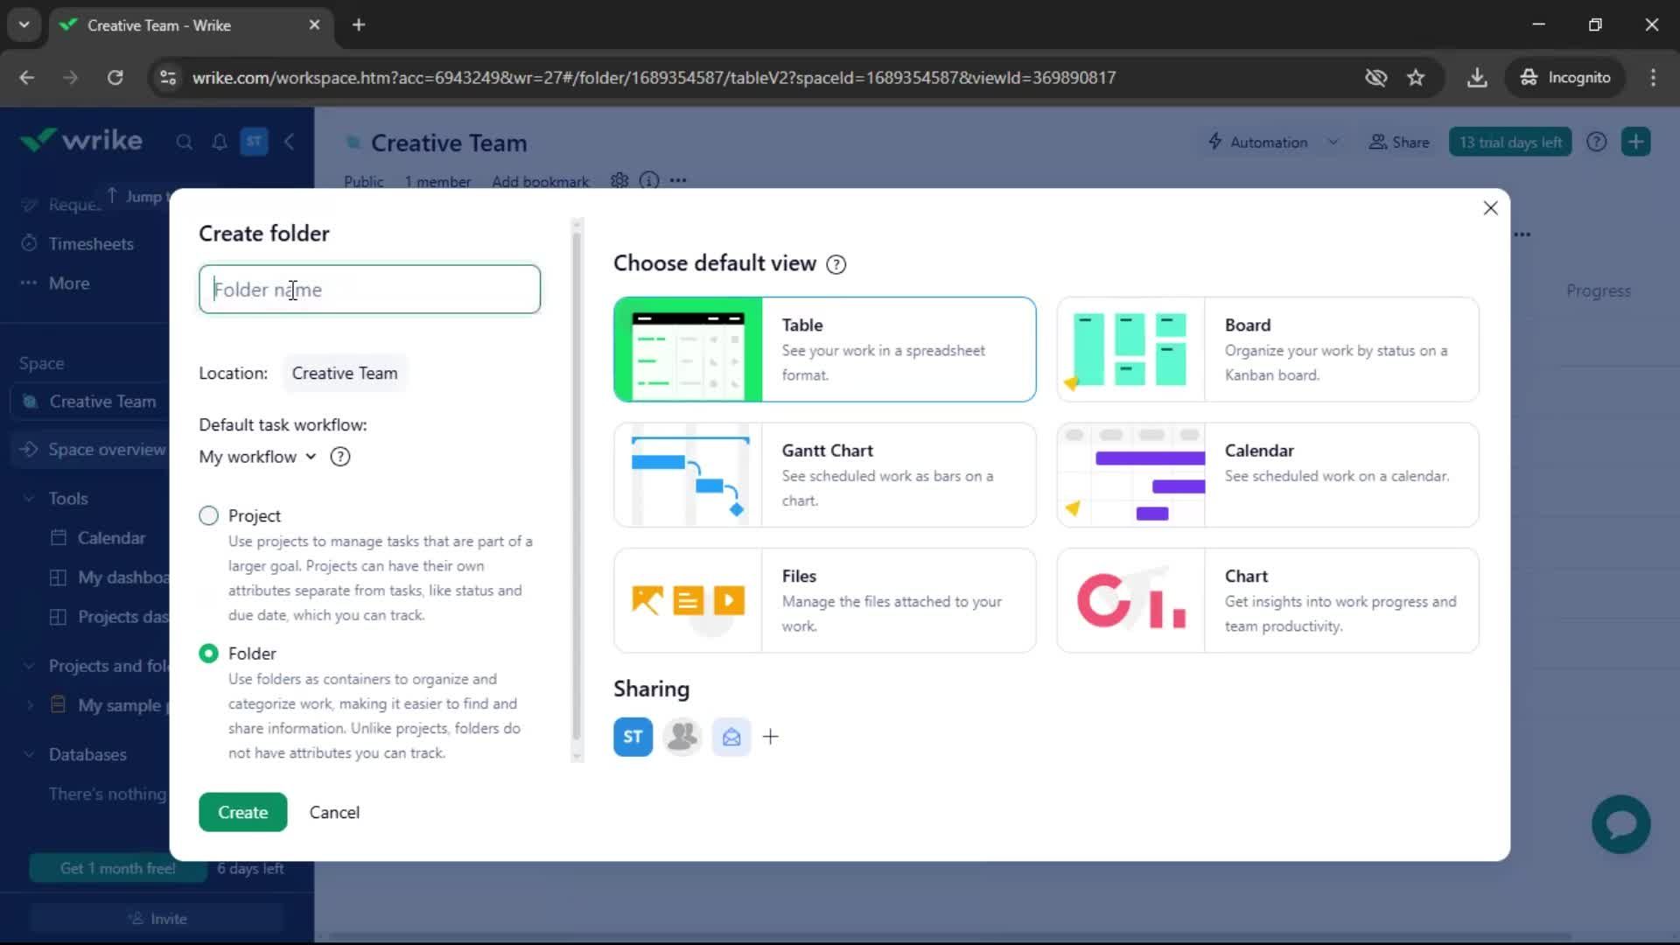This screenshot has height=945, width=1680.
Task: Open Calendar under Tools
Action: (x=111, y=538)
